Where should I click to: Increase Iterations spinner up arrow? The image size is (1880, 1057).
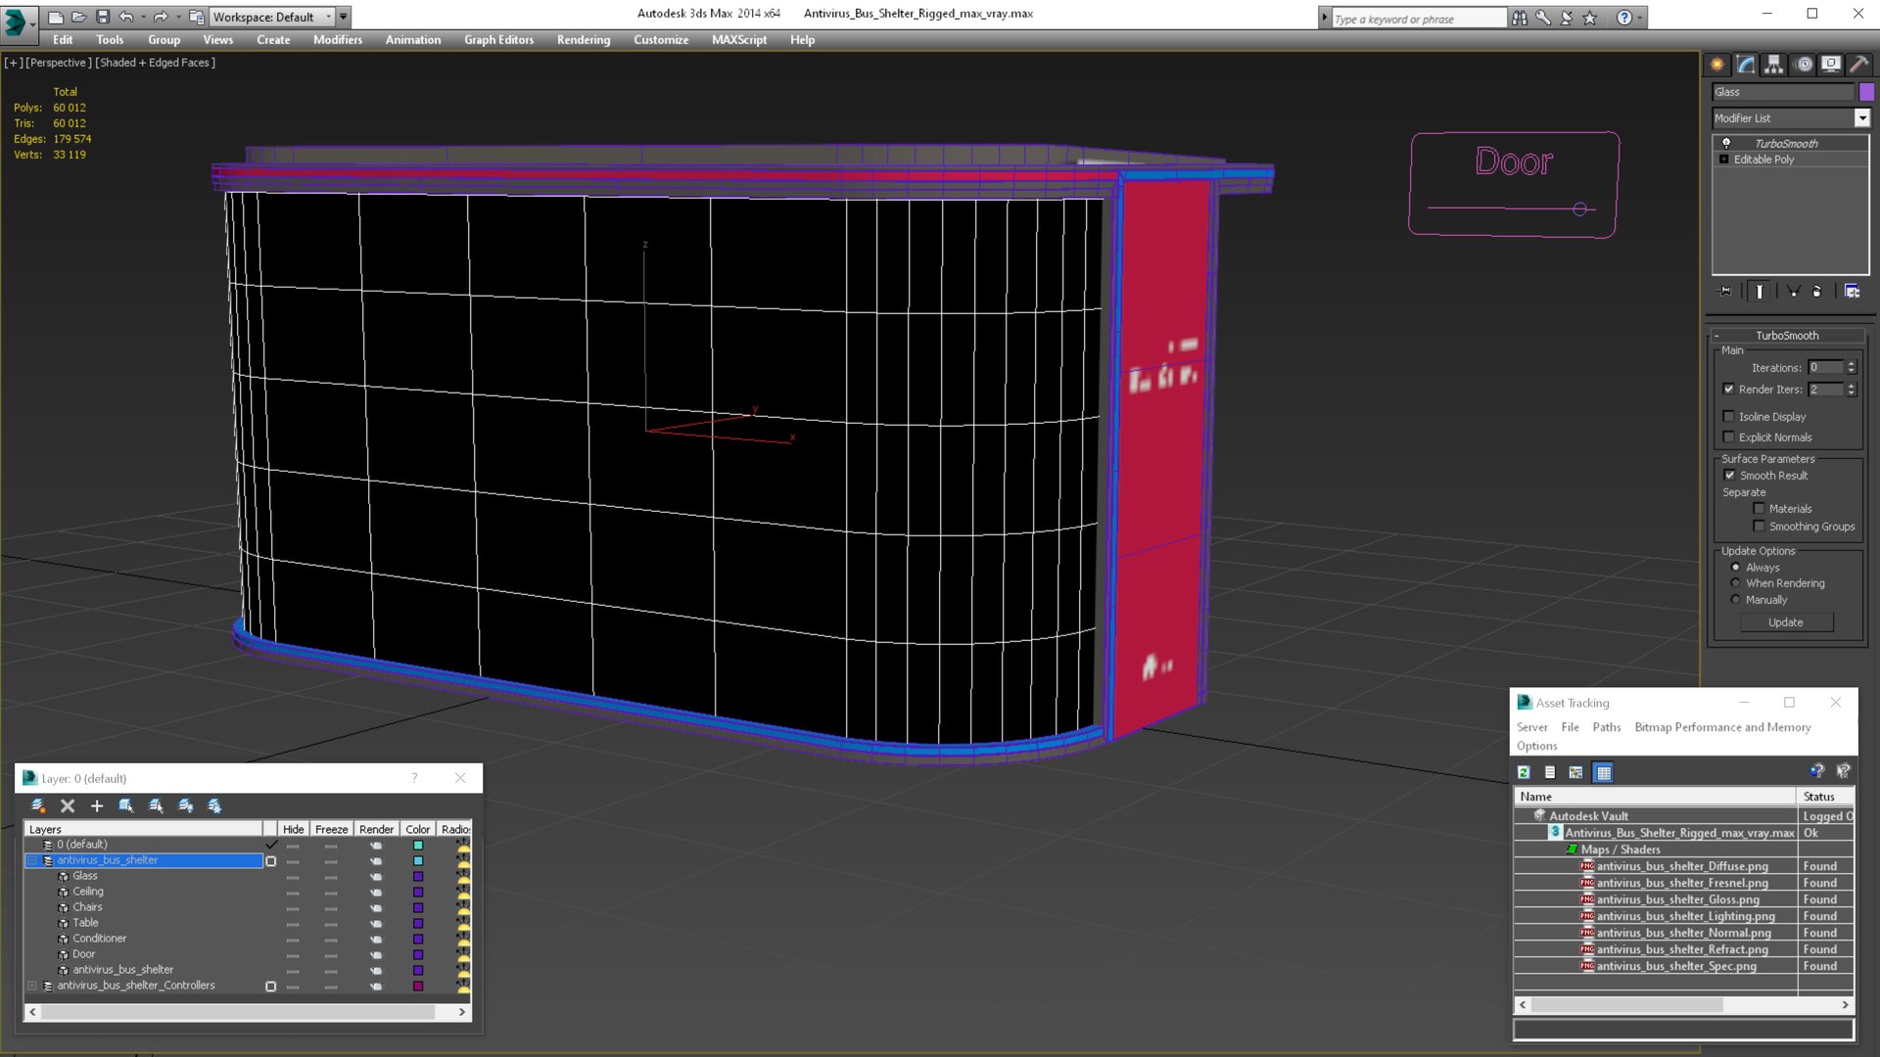coord(1851,364)
